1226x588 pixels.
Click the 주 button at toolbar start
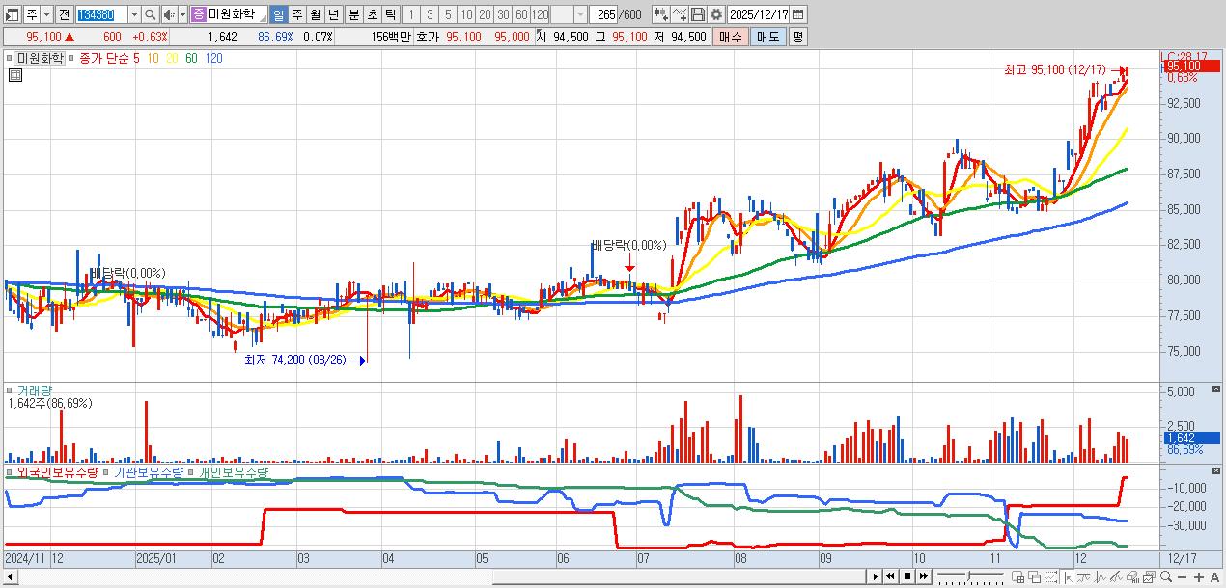pyautogui.click(x=32, y=14)
